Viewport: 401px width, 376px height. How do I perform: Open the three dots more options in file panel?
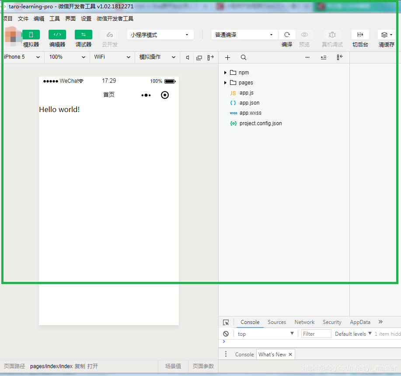click(x=307, y=57)
